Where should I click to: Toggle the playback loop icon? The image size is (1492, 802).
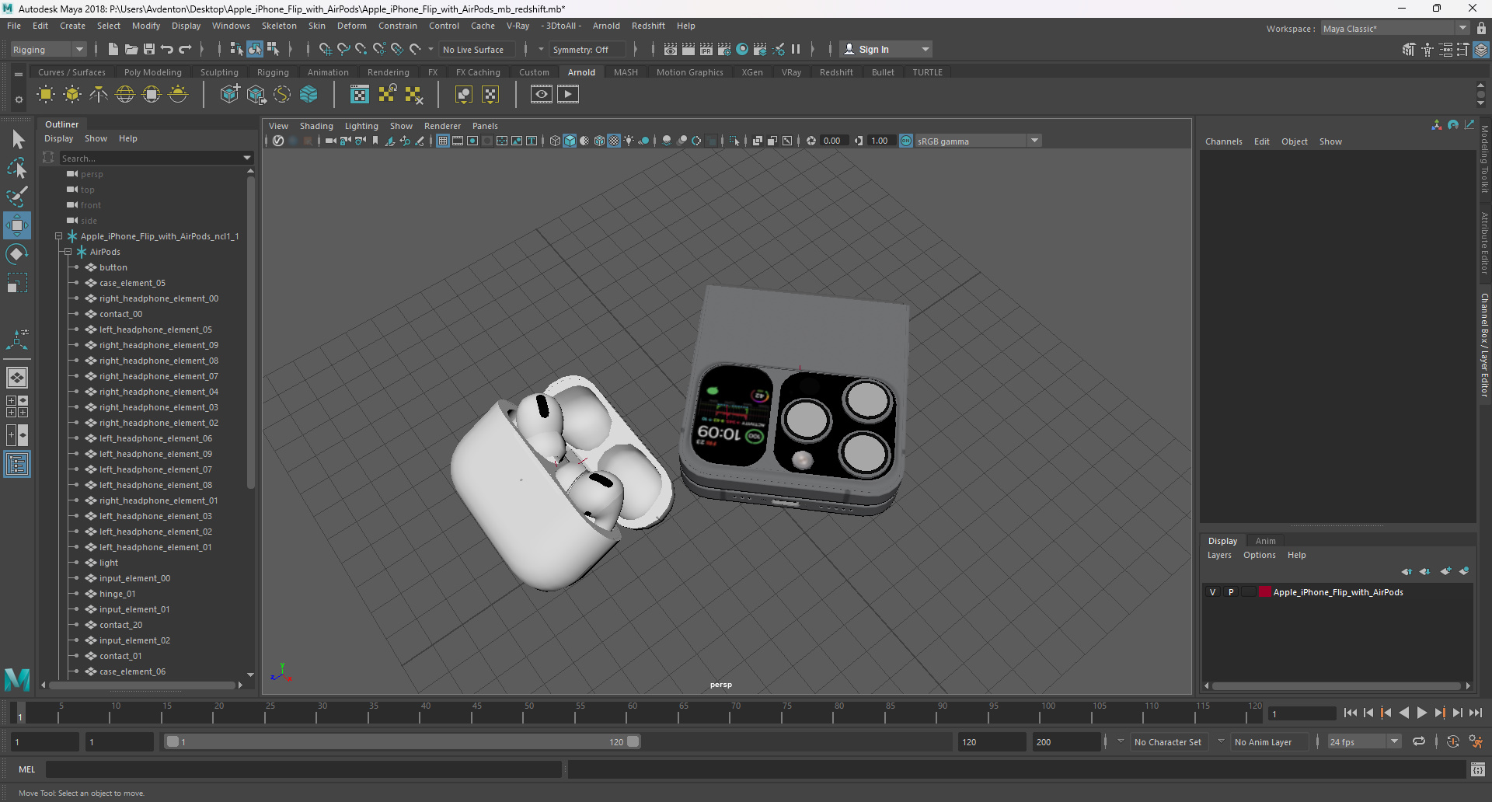pos(1419,741)
